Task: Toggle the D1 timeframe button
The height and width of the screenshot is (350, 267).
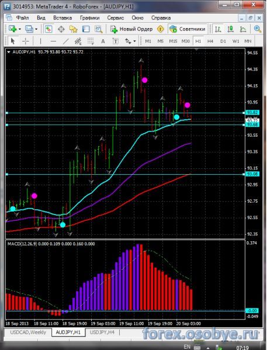Action: [223, 41]
